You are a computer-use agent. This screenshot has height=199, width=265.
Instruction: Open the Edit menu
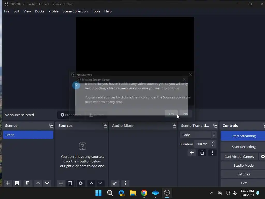(x=16, y=11)
